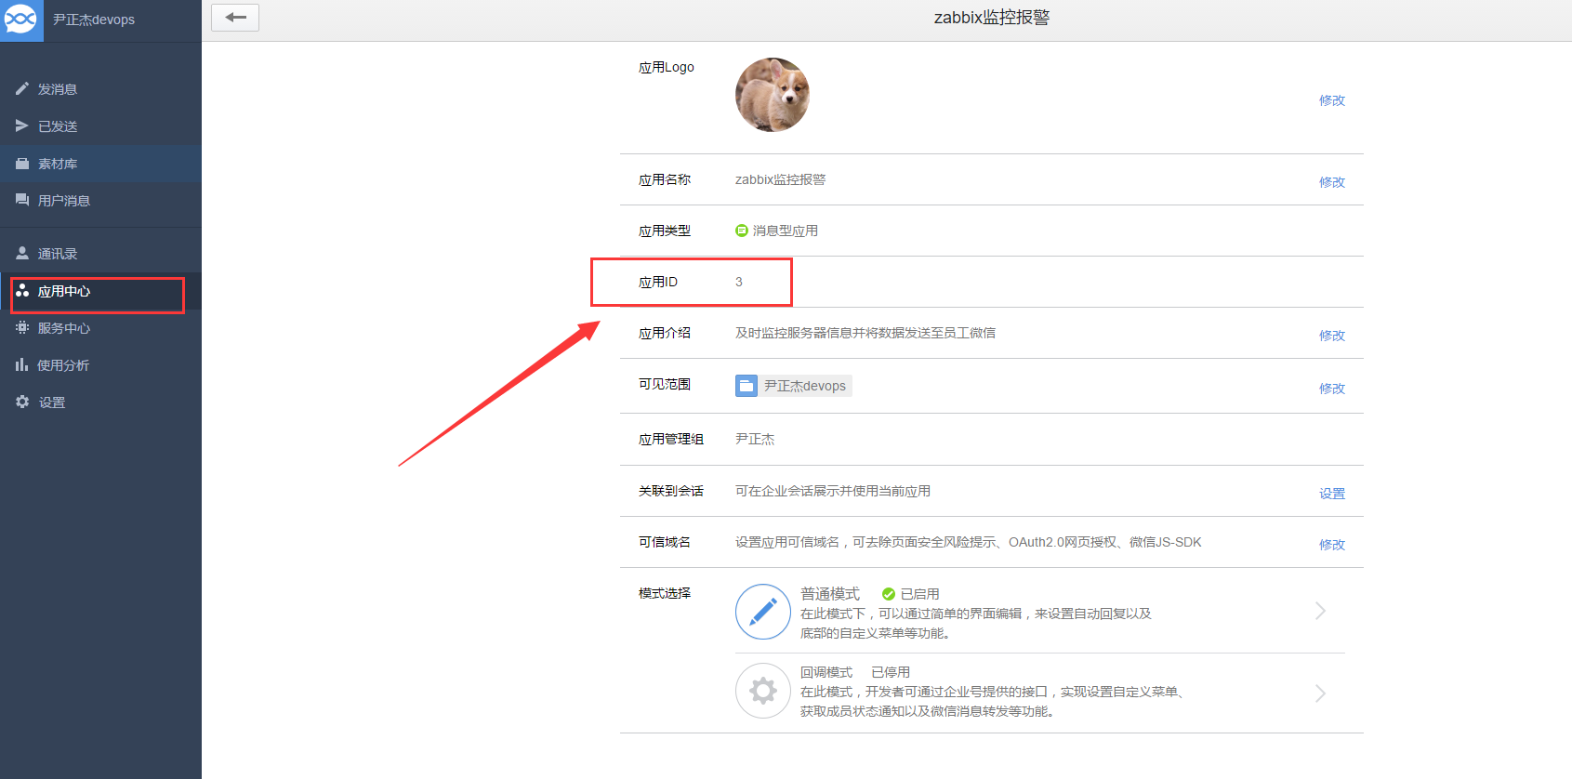1572x779 pixels.
Task: Open 通讯录 in the sidebar
Action: [x=100, y=254]
